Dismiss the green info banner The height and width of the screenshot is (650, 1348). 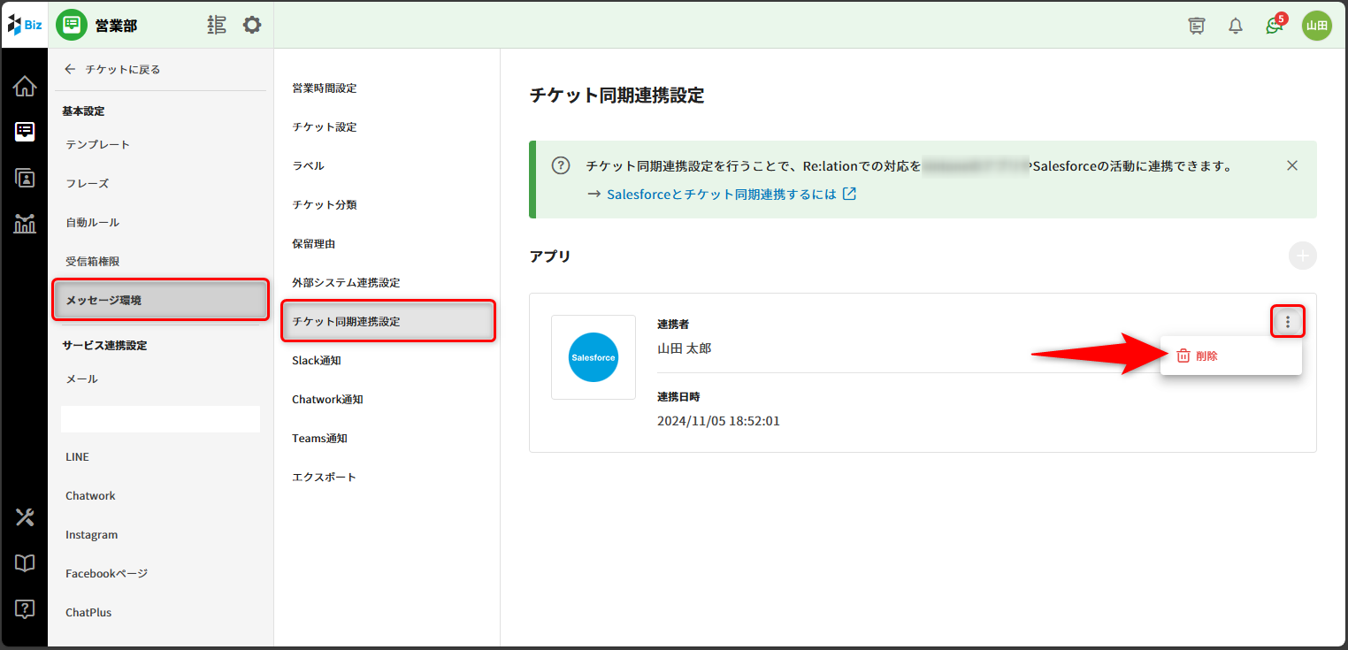coord(1292,165)
